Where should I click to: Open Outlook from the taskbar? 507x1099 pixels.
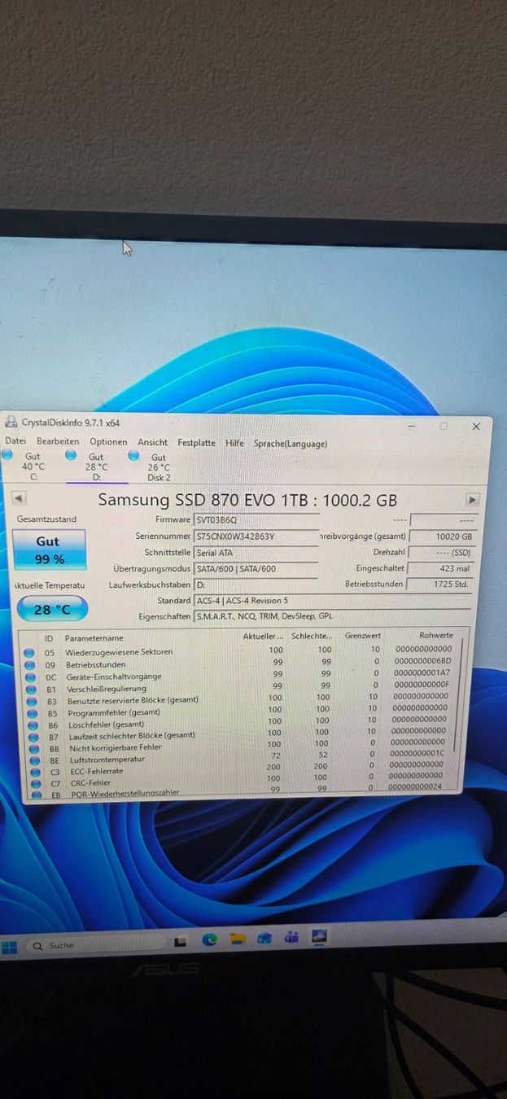tap(264, 939)
